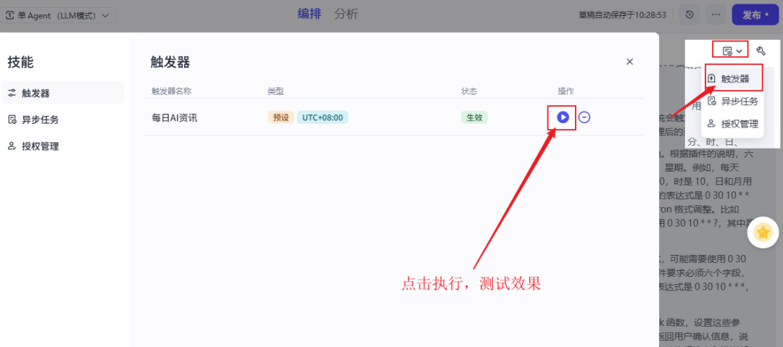Click the floating star button
This screenshot has width=783, height=347.
(x=763, y=232)
